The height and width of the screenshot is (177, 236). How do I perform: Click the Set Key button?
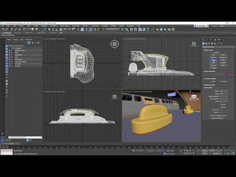[205, 153]
